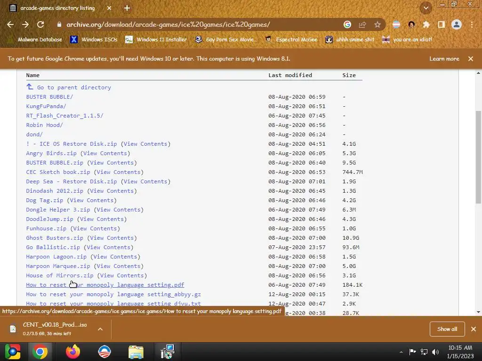Image resolution: width=482 pixels, height=361 pixels.
Task: Download Harpoon Marquee.zip
Action: [58, 266]
